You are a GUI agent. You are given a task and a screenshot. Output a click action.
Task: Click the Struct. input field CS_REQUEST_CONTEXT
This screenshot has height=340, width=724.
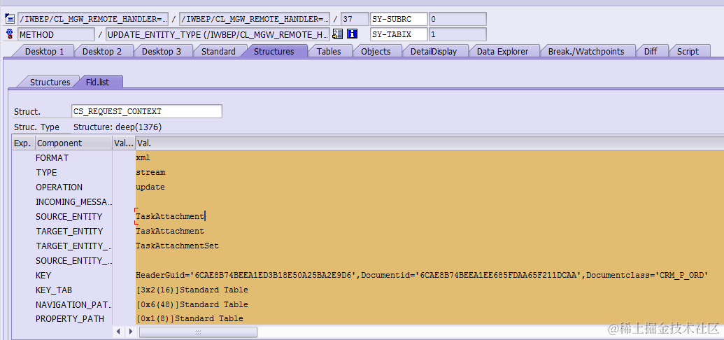pyautogui.click(x=147, y=111)
